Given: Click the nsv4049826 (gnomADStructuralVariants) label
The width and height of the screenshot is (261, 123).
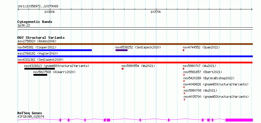Looking at the screenshot, I should [216, 84].
